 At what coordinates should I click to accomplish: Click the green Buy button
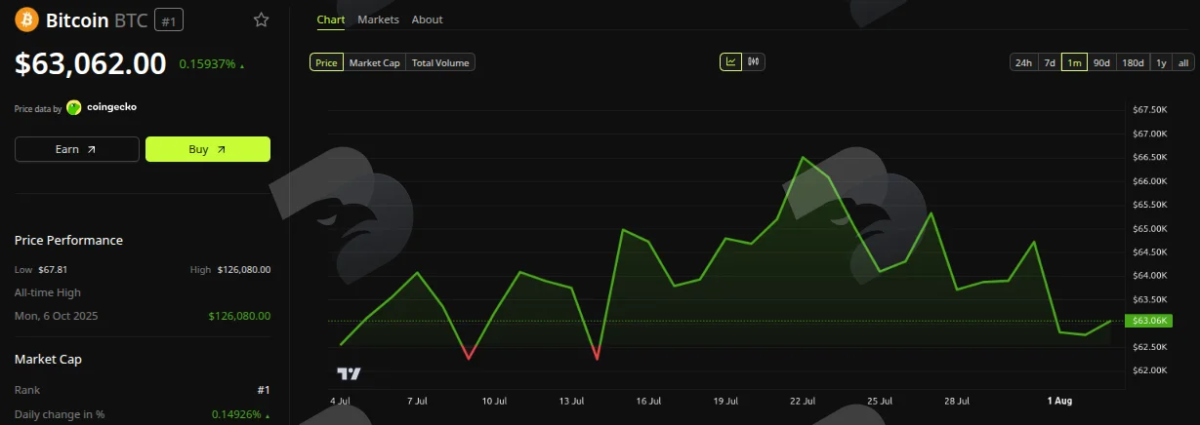(208, 149)
